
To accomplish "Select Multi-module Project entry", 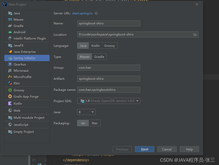I will click(x=27, y=118).
